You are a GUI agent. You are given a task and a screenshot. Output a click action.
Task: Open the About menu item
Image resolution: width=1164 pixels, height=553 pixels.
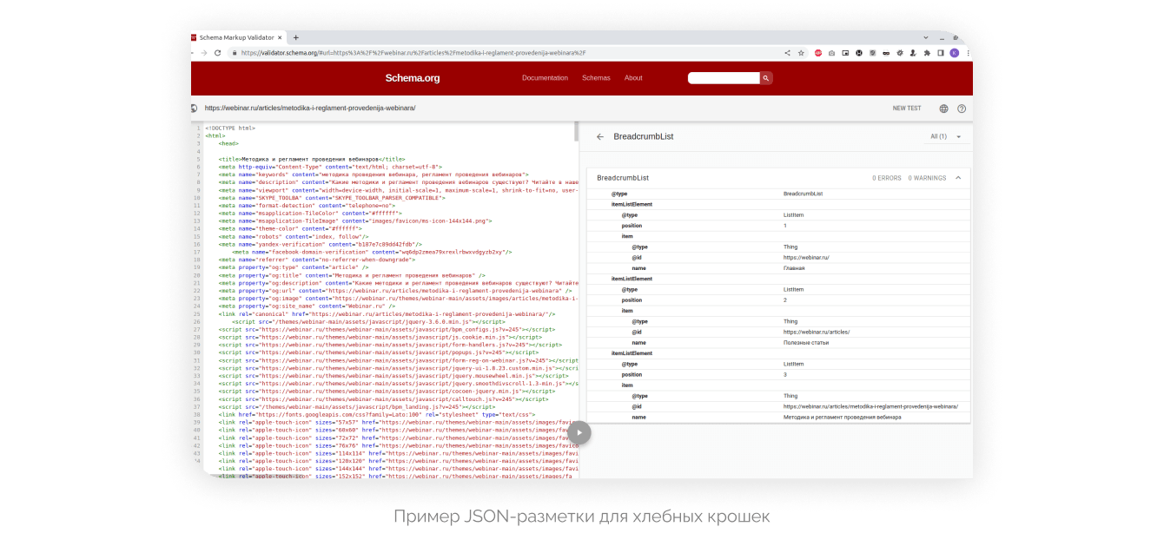point(633,78)
